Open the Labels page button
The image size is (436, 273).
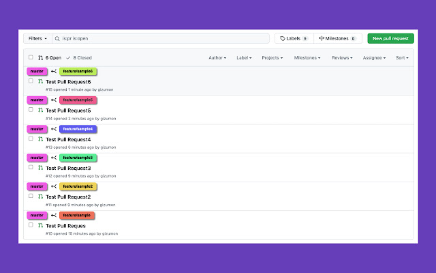click(294, 38)
